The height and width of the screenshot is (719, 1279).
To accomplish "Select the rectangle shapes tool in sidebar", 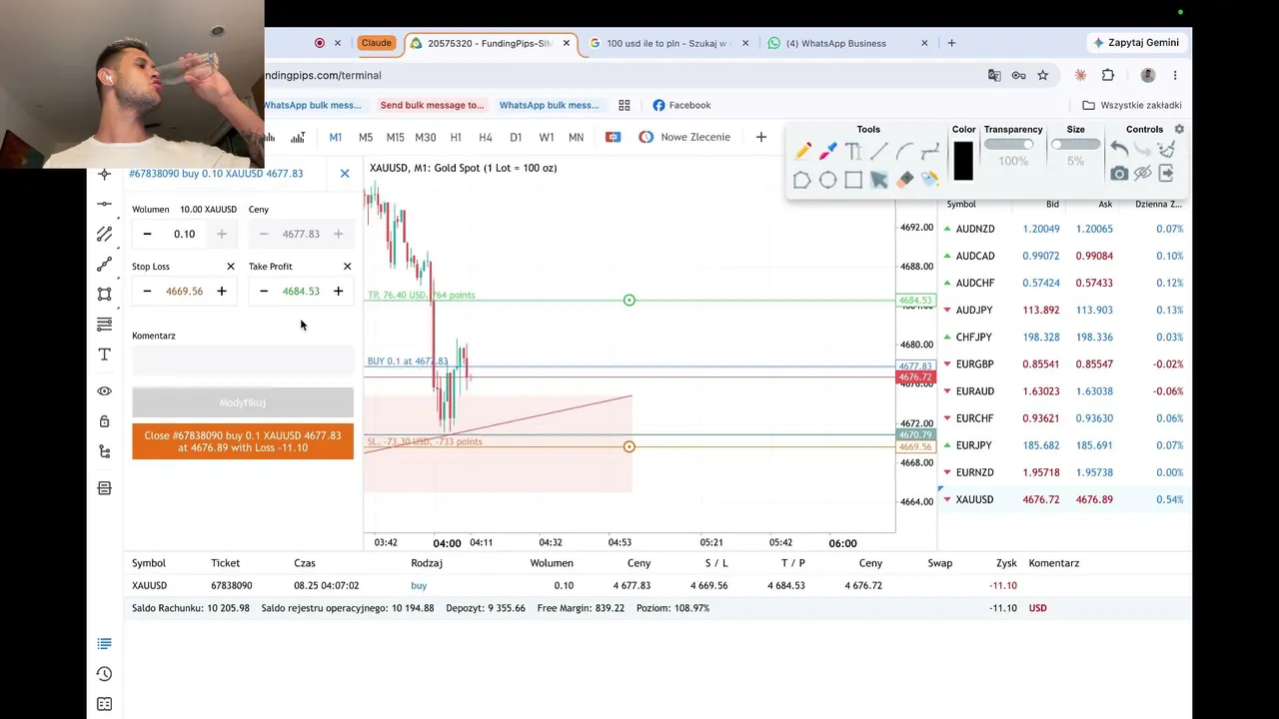I will click(x=104, y=295).
